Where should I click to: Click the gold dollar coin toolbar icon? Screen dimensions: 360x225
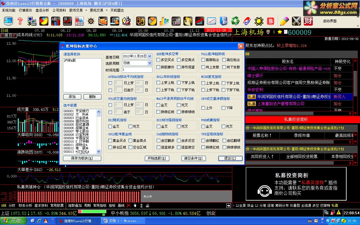[188, 21]
